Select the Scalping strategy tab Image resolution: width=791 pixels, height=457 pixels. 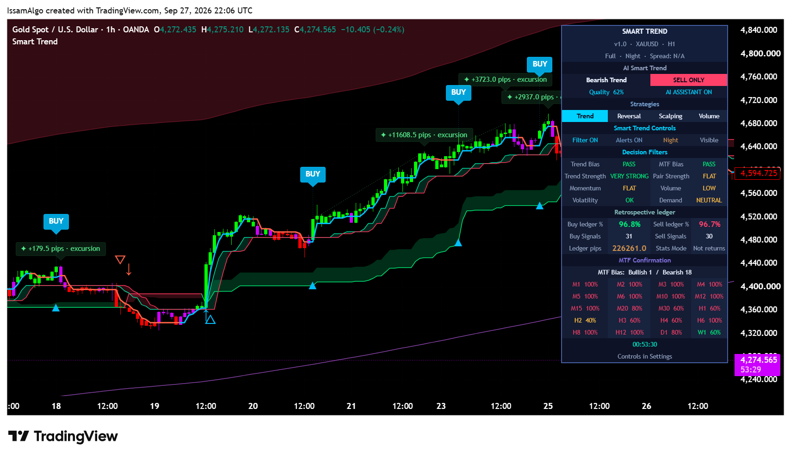(670, 116)
